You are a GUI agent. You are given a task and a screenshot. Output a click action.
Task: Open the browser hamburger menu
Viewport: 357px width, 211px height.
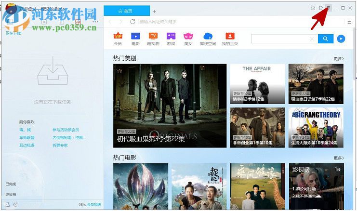click(x=349, y=22)
